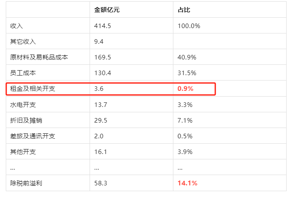Click the 169.5 amount cell
Image resolution: width=292 pixels, height=199 pixels.
[x=103, y=57]
